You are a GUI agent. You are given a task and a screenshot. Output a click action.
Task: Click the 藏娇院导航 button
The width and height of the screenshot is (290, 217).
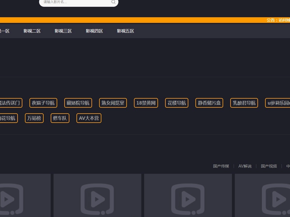pyautogui.click(x=78, y=103)
